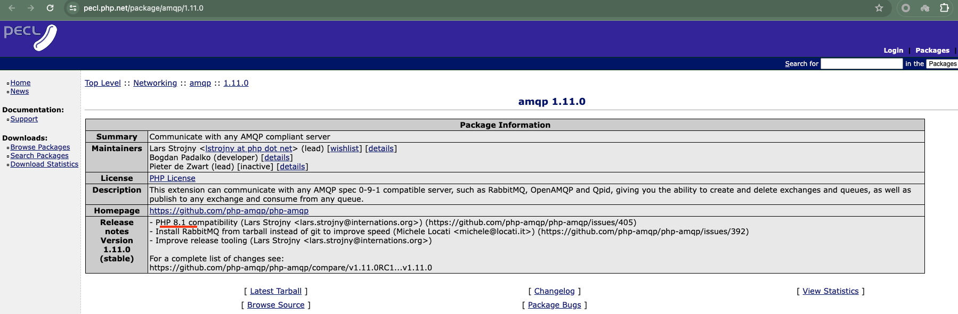The width and height of the screenshot is (958, 314).
Task: Open site information icon in address bar
Action: tap(74, 8)
